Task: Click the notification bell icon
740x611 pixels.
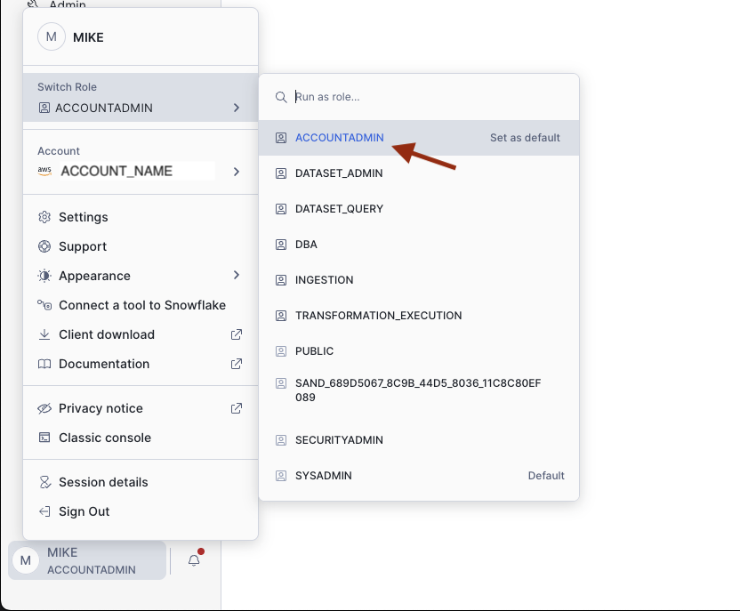Action: click(194, 560)
